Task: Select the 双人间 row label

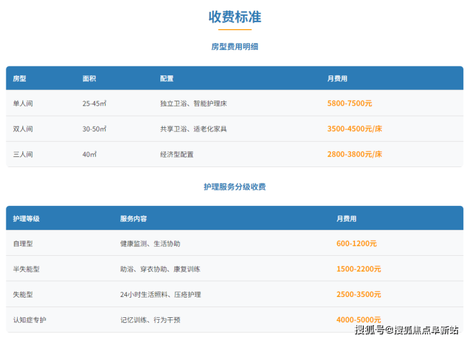Action: click(x=23, y=129)
